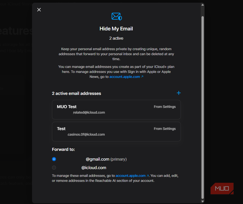This screenshot has width=243, height=204.
Task: Click the From Settings label on MUO Test
Action: [x=164, y=107]
